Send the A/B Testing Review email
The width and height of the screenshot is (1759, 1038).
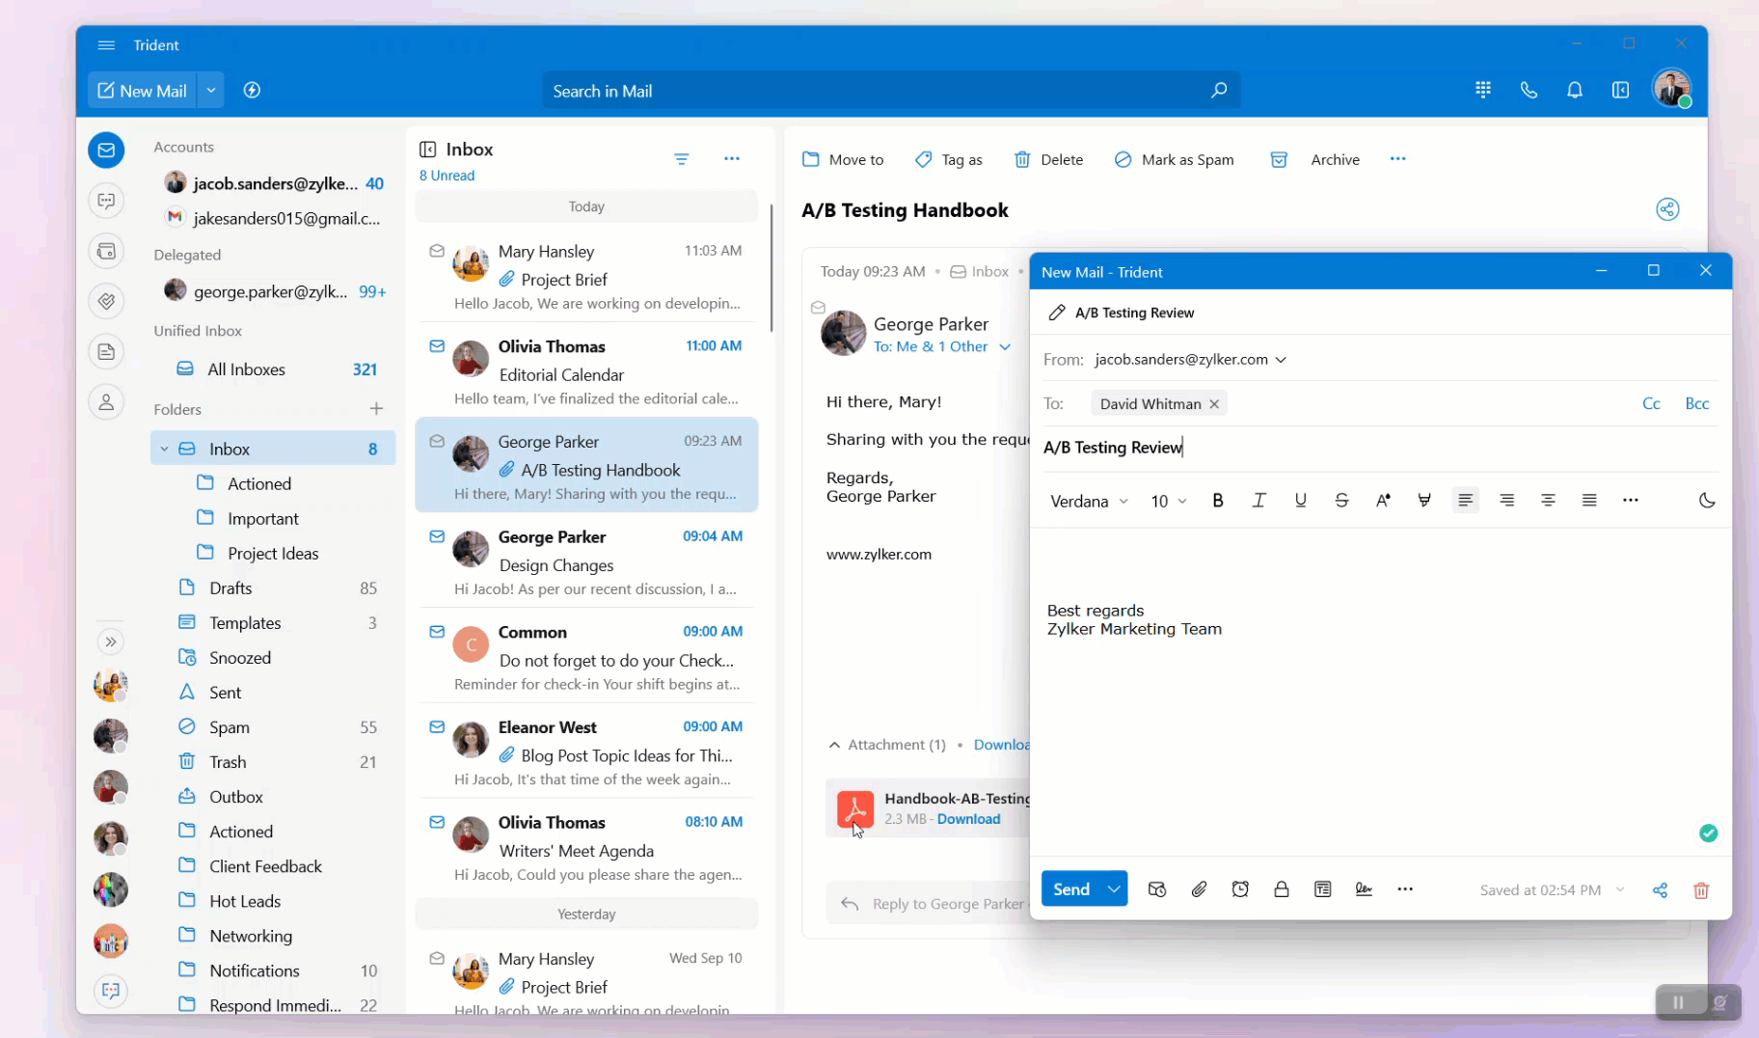click(1071, 888)
